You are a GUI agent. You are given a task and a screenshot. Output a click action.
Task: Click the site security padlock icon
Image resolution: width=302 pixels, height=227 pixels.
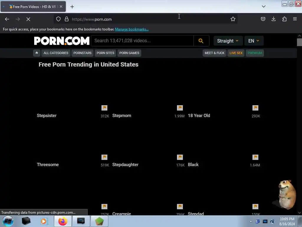67,19
